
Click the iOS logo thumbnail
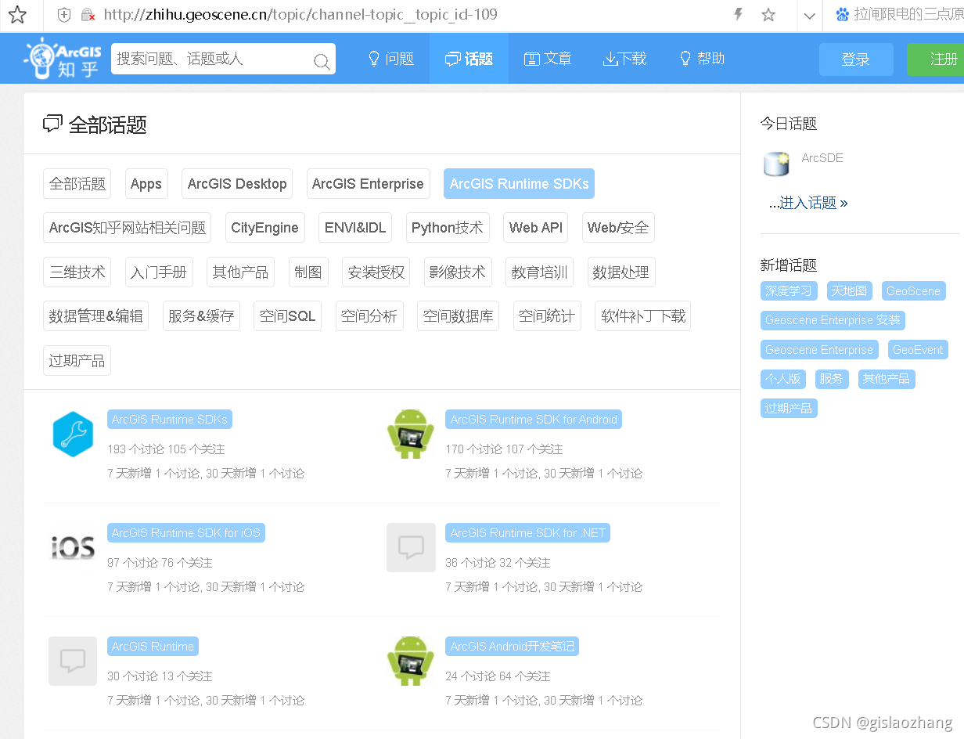pyautogui.click(x=73, y=547)
